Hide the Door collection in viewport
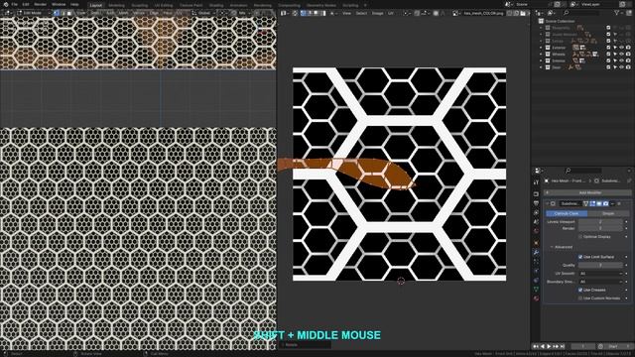Viewport: 635px width, 357px height. 622,67
